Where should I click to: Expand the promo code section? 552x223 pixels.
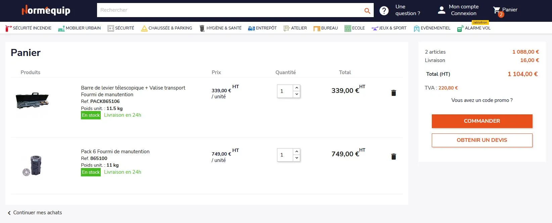click(x=482, y=100)
